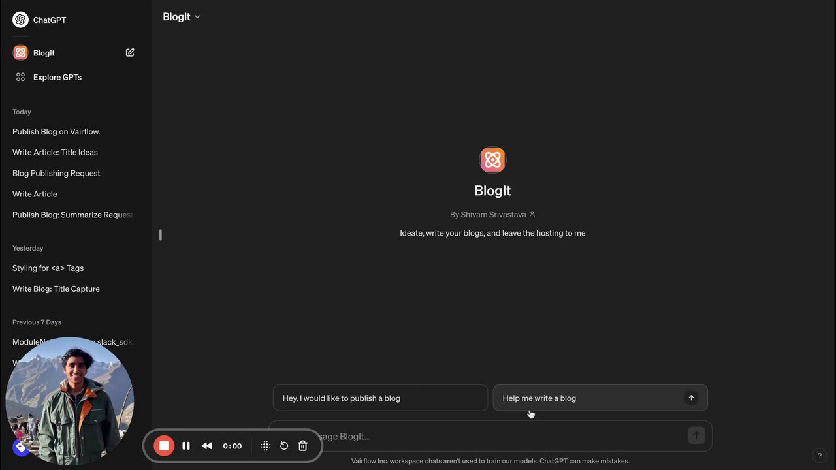Open the ModuleNotFound slack_sdk chat
Viewport: 836px width, 470px height.
point(72,342)
